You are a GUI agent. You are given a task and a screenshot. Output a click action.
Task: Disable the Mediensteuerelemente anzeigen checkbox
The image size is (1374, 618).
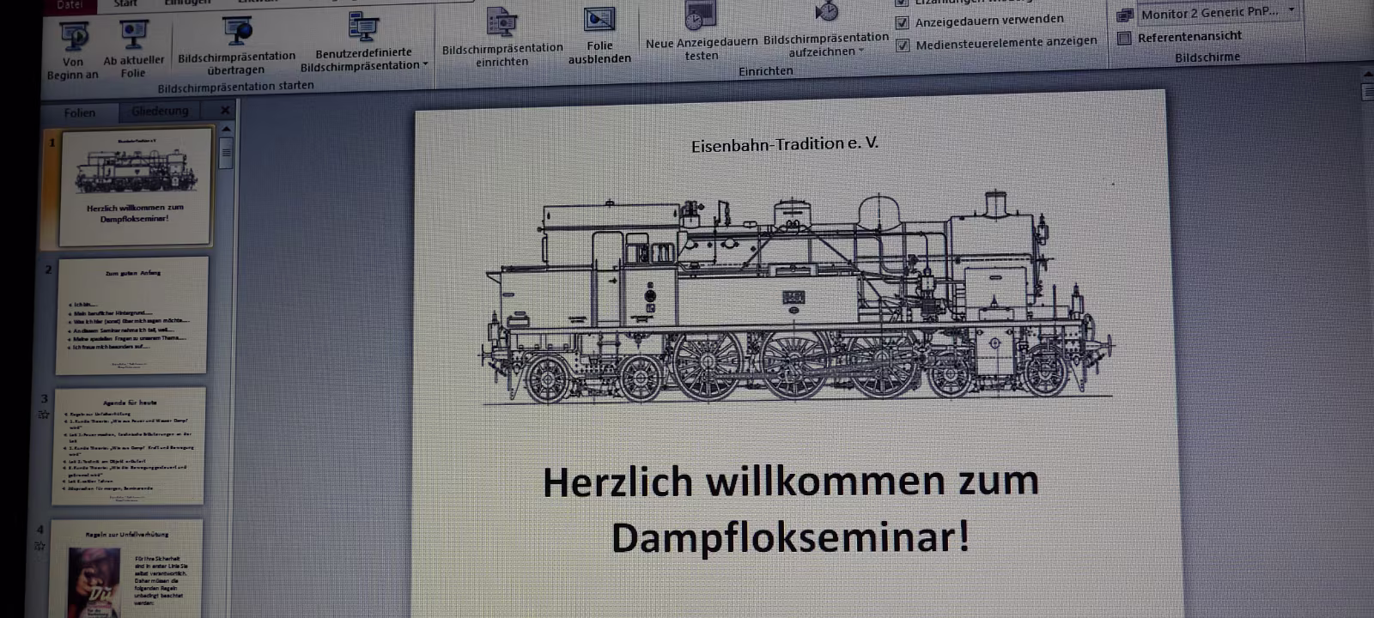coord(903,45)
